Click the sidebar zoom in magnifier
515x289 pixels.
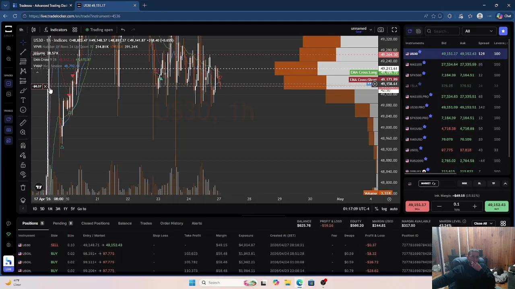coord(8,48)
